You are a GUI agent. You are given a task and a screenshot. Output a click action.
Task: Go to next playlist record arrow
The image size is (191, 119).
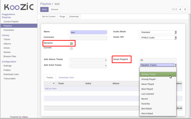[x=185, y=9]
